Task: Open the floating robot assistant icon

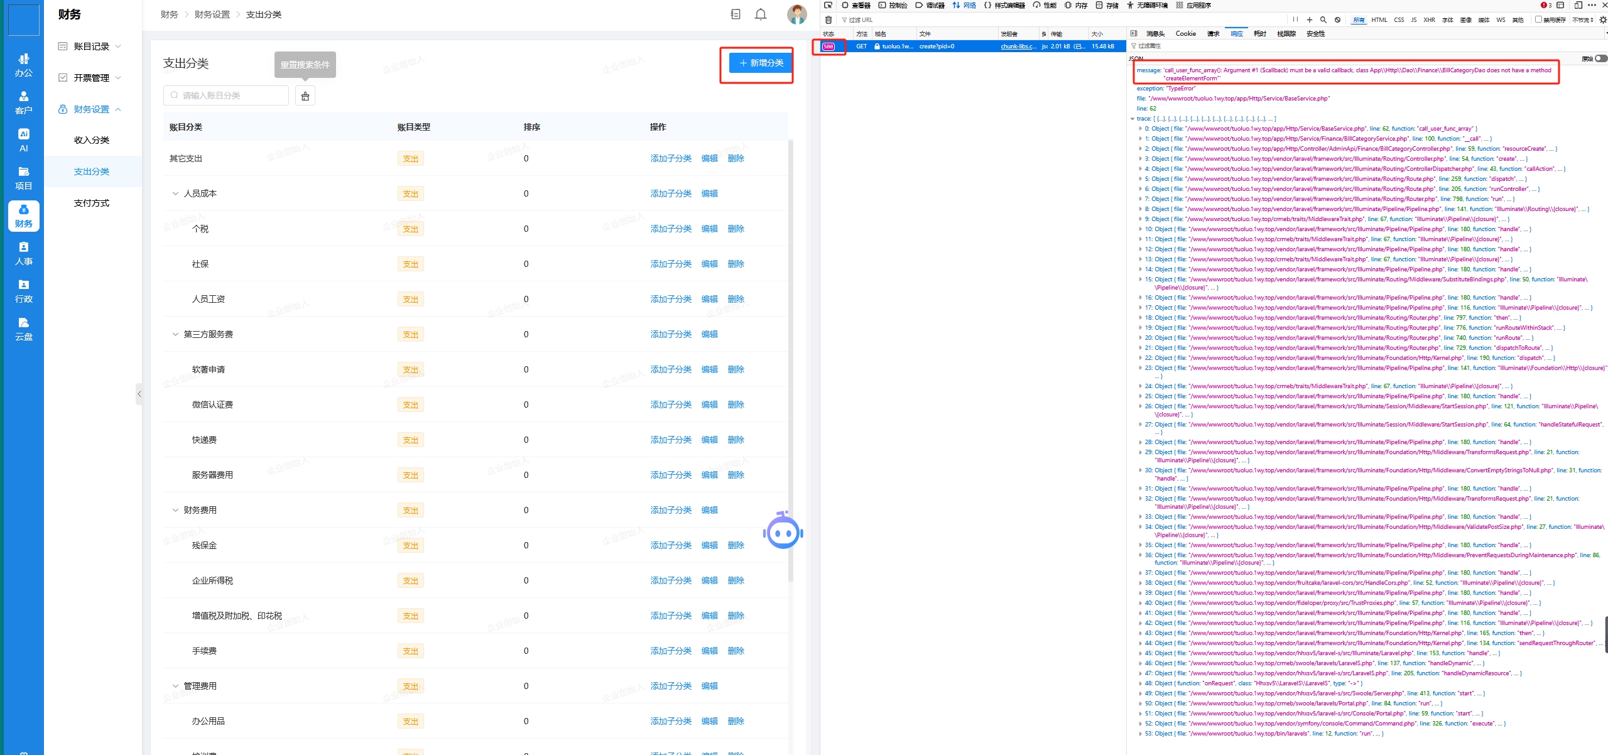Action: coord(783,531)
